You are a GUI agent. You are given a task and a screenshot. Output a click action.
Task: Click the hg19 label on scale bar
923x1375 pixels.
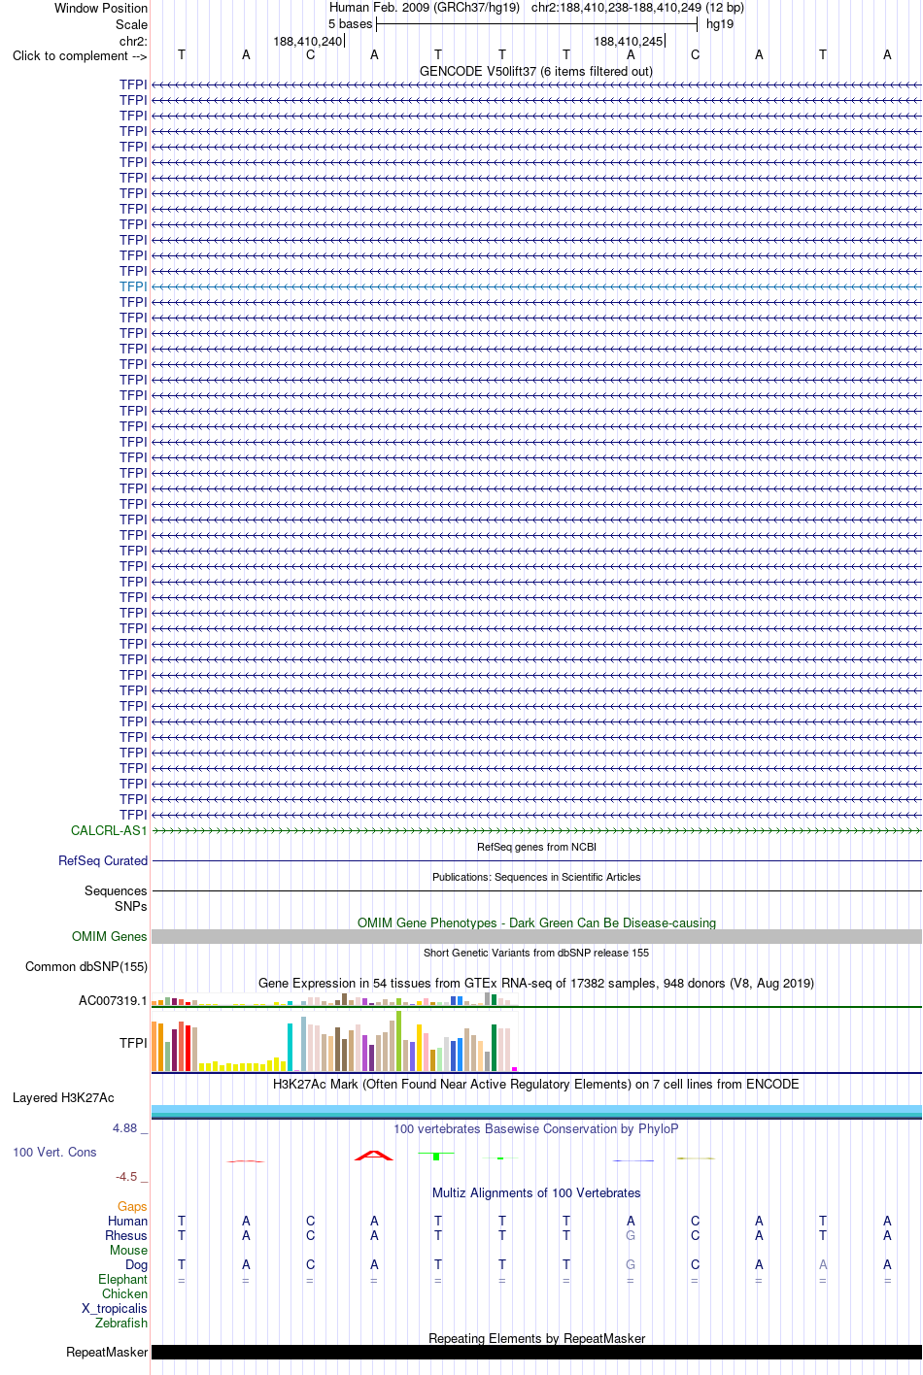pos(720,23)
